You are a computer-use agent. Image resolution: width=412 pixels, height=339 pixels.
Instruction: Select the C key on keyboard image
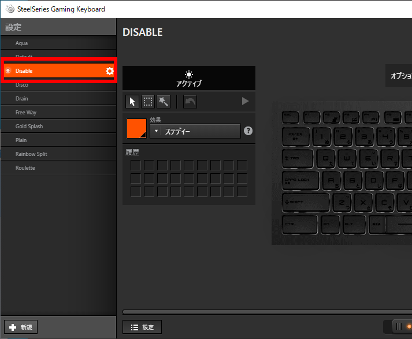pyautogui.click(x=384, y=203)
